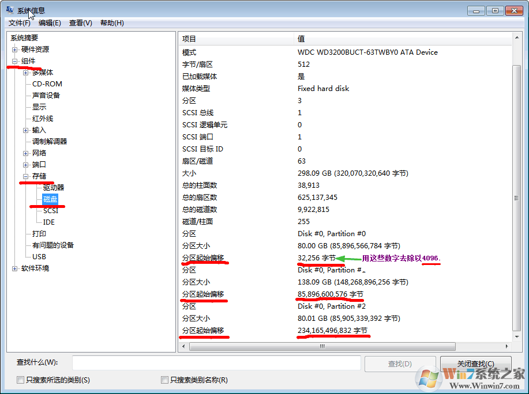This screenshot has width=529, height=394.
Task: Click the 关闭查找(C) button
Action: tap(476, 363)
